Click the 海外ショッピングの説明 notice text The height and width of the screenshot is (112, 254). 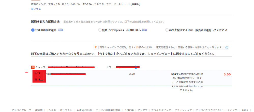pos(161,48)
